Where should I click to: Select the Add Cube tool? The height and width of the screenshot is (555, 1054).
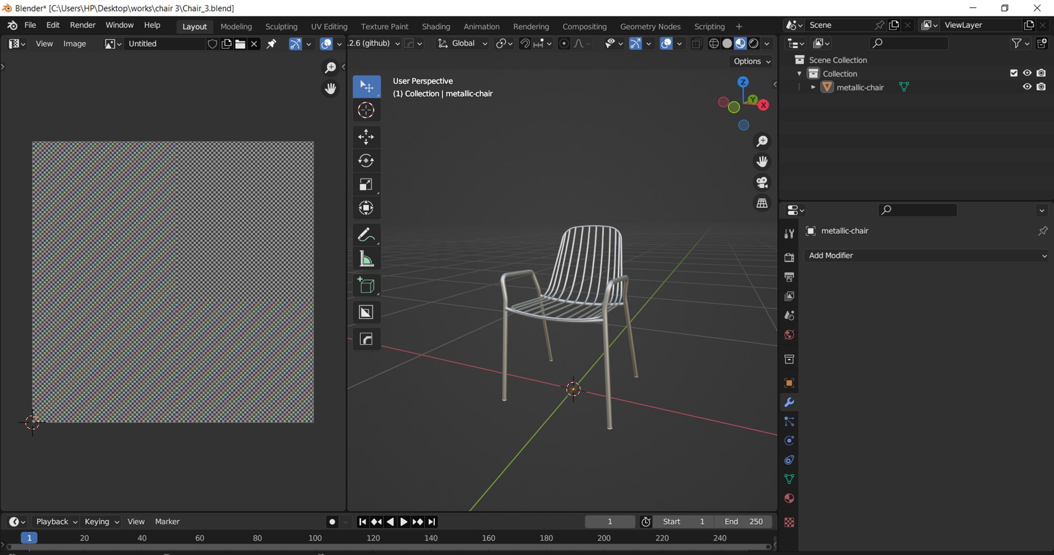pos(366,285)
